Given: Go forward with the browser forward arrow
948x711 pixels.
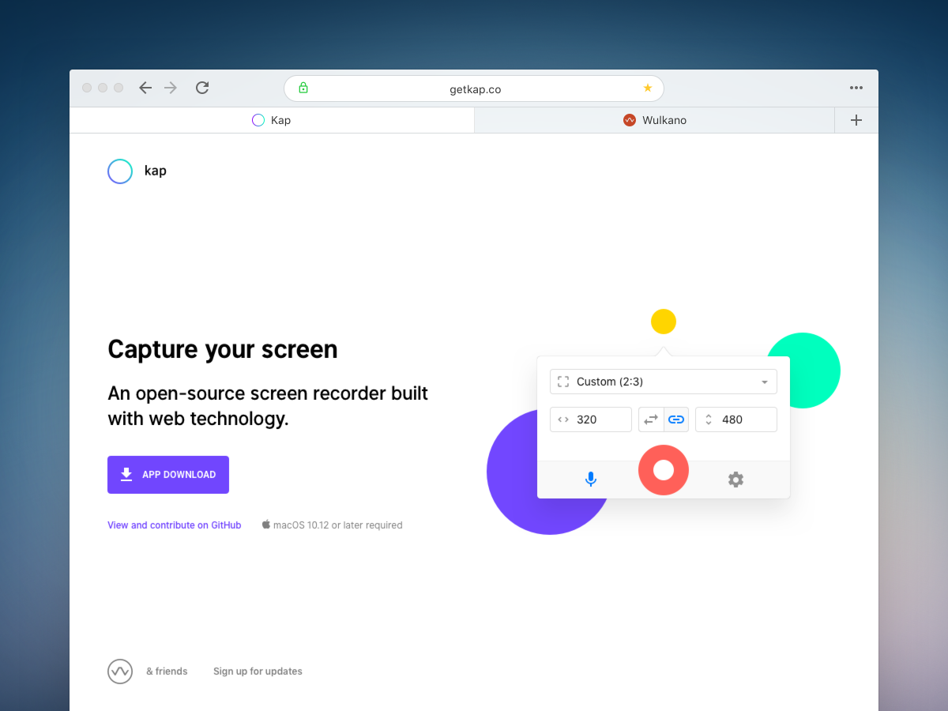Looking at the screenshot, I should pyautogui.click(x=171, y=88).
